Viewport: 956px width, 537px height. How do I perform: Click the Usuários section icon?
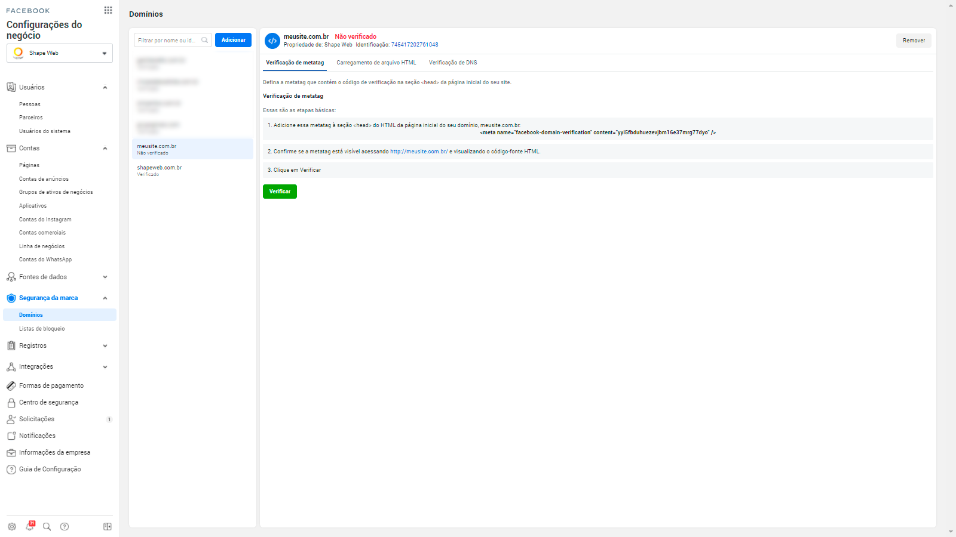[11, 87]
